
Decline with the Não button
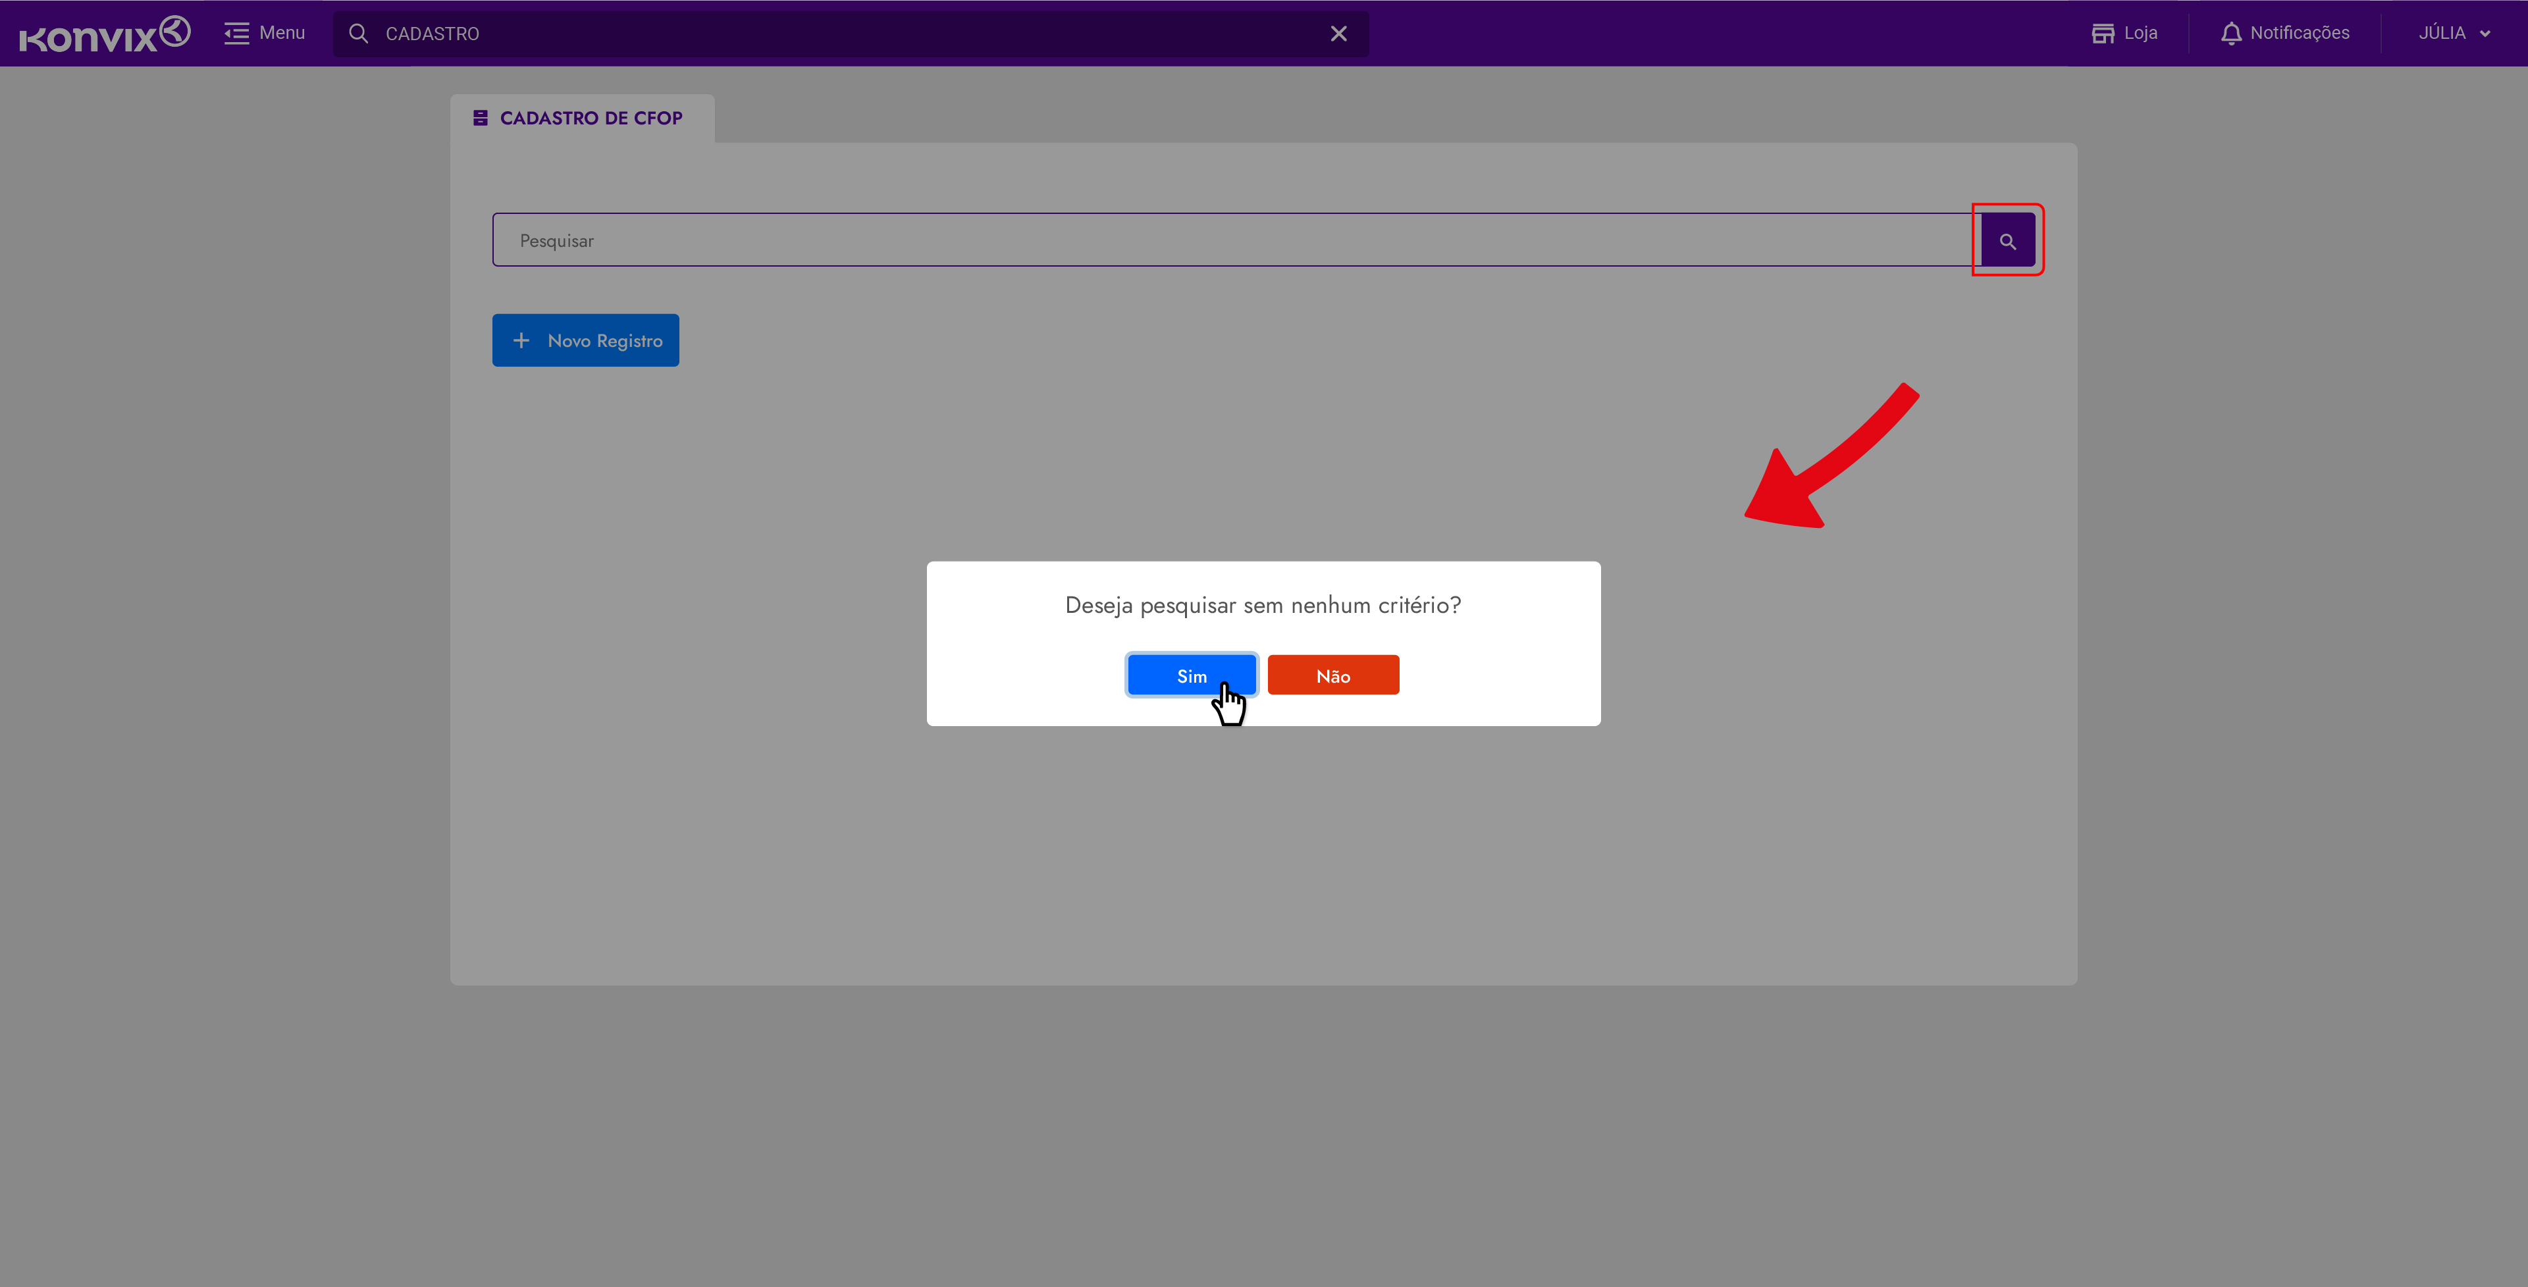[1332, 675]
